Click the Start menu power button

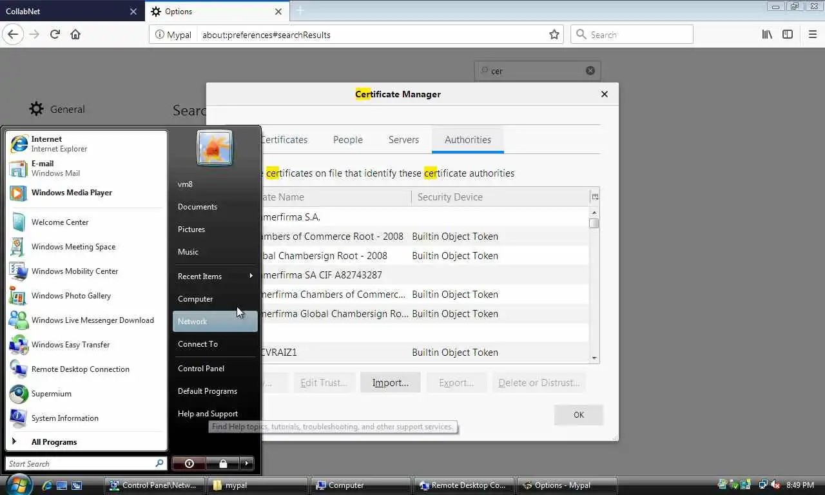pos(189,463)
